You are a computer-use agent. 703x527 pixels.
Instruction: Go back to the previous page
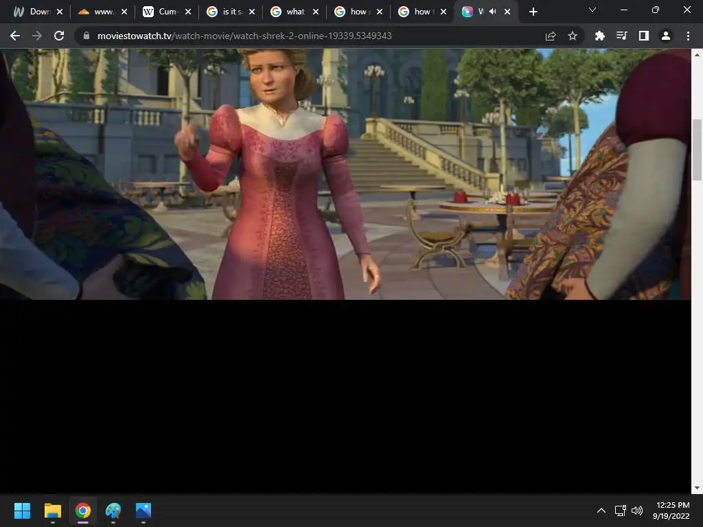point(15,36)
